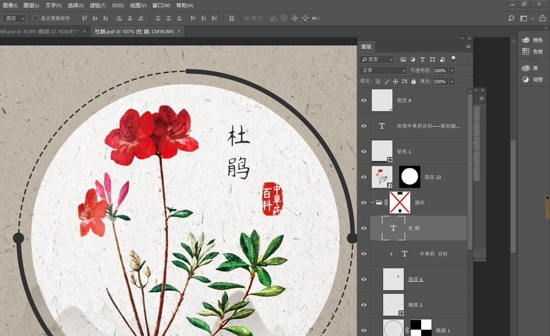Open the 图像(I) menu
The image size is (550, 336).
coord(10,5)
